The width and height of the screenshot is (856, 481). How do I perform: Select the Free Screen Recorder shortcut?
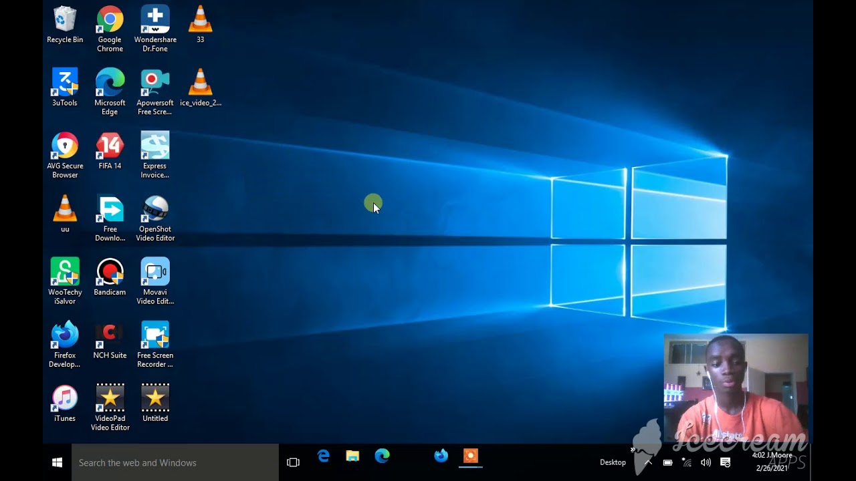(x=155, y=345)
